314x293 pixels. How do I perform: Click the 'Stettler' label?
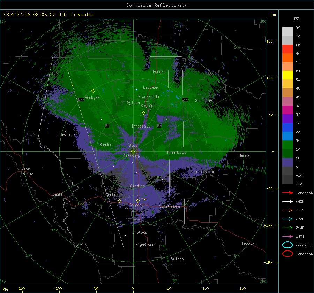pos(203,101)
